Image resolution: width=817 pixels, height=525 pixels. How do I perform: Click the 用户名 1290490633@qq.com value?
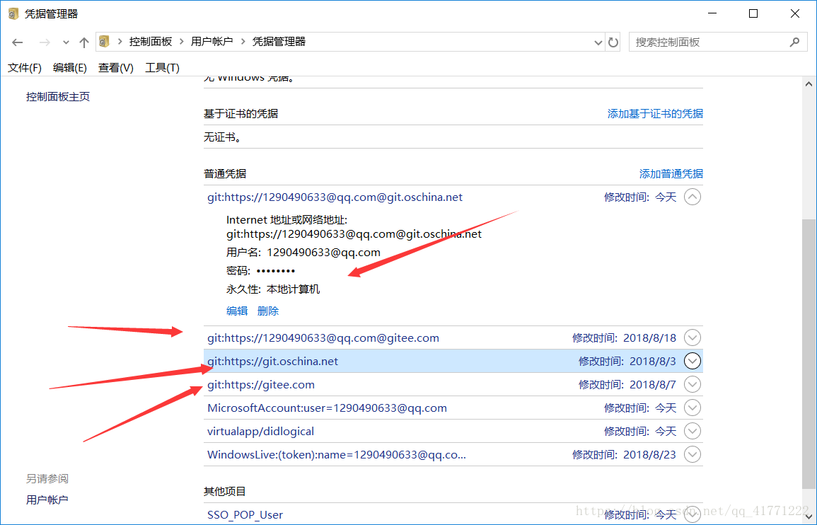coord(323,253)
